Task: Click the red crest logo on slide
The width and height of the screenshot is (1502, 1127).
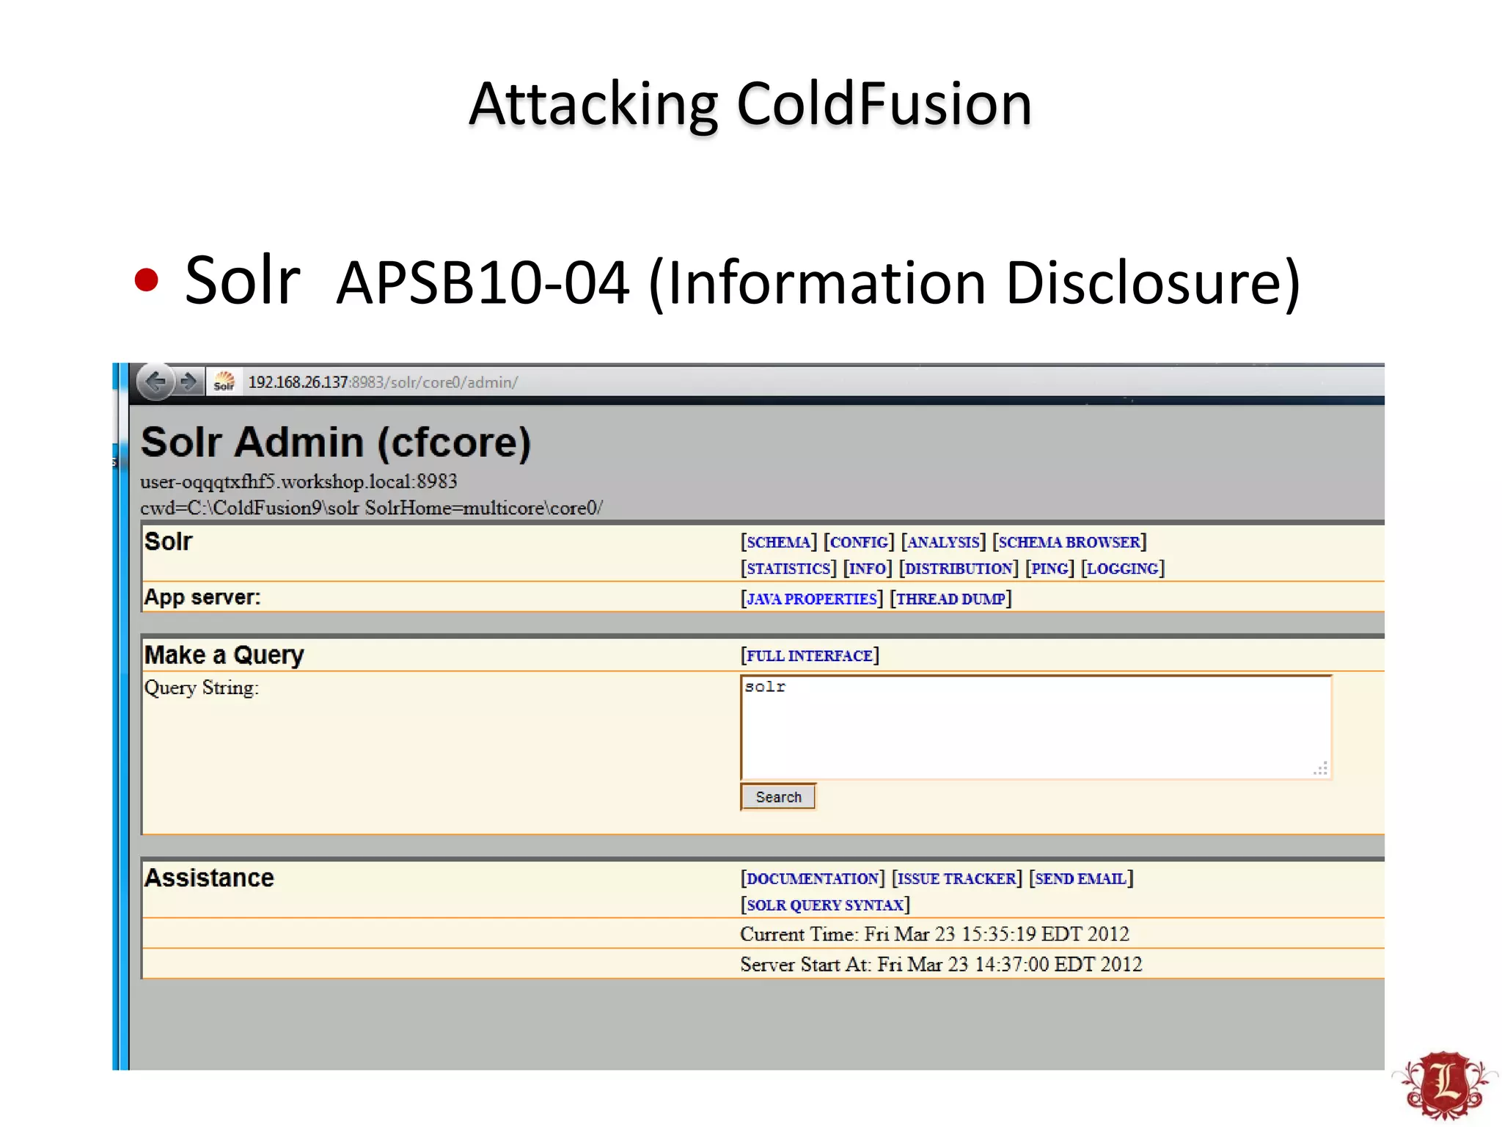Action: [x=1445, y=1085]
